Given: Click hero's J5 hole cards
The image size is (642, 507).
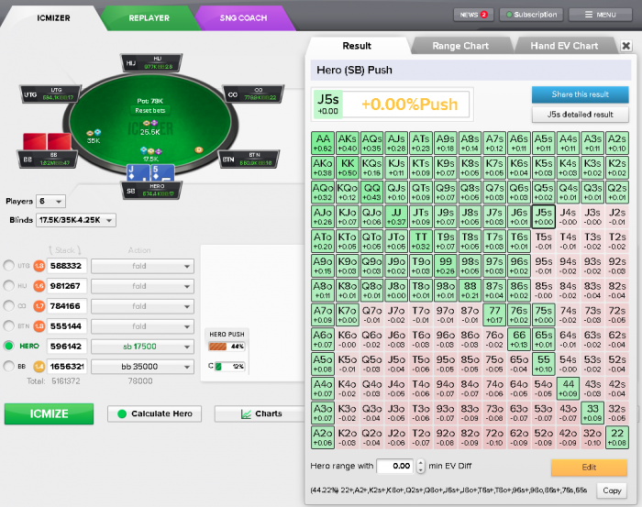Looking at the screenshot, I should [x=151, y=172].
